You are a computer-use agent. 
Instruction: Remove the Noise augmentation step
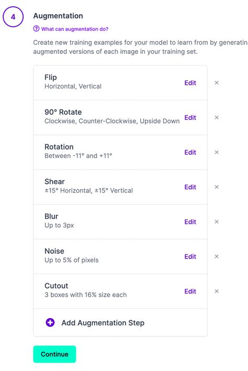coord(217,256)
